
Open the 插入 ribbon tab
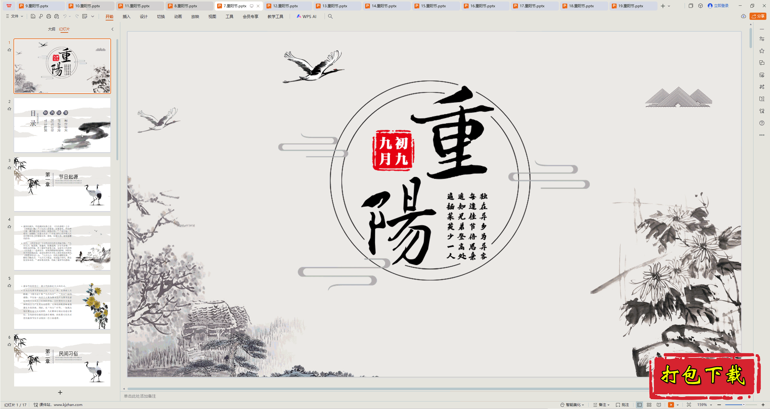click(126, 17)
